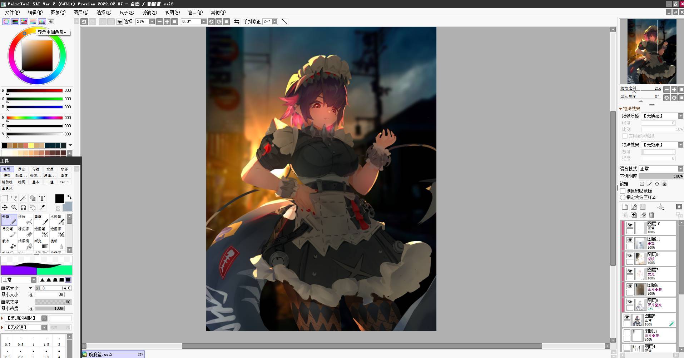
Task: Open the 文件(F) menu
Action: click(x=13, y=13)
